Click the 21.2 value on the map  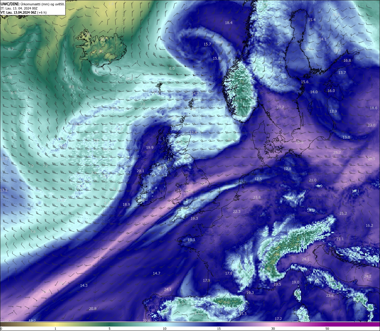click(x=343, y=213)
